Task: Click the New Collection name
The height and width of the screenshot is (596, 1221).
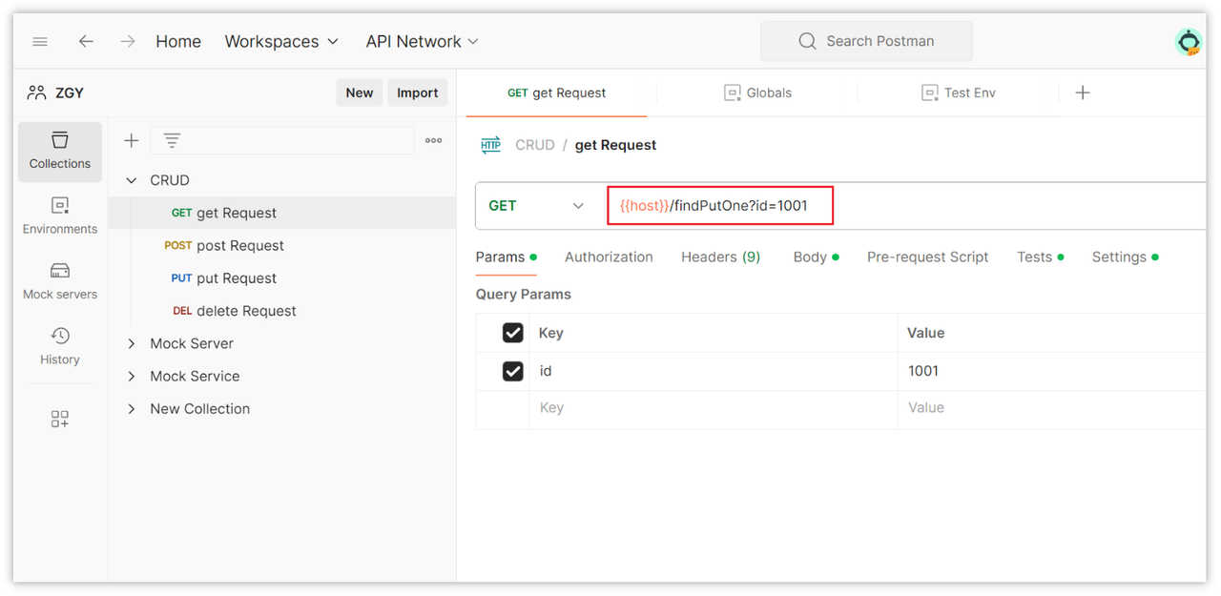Action: 200,408
